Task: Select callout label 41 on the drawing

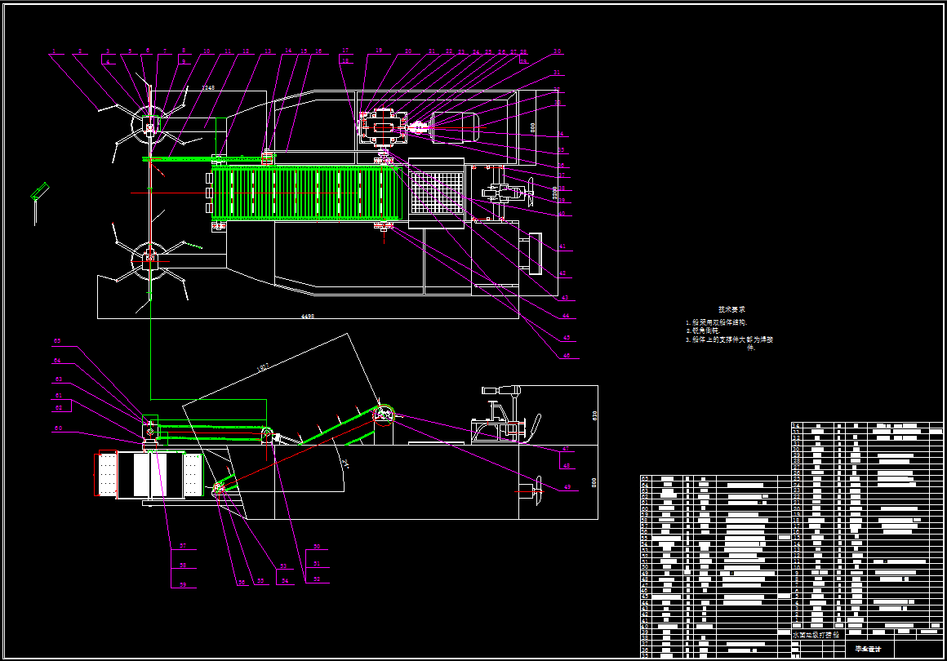Action: click(562, 247)
